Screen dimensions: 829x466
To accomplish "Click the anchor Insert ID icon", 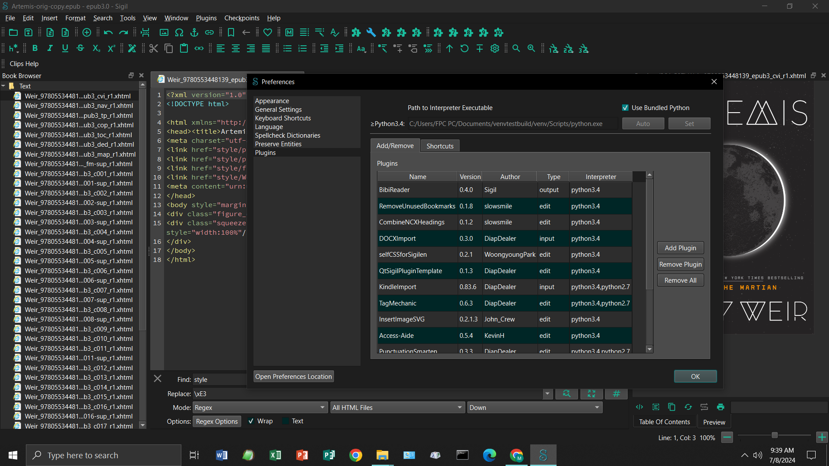I will click(x=194, y=32).
